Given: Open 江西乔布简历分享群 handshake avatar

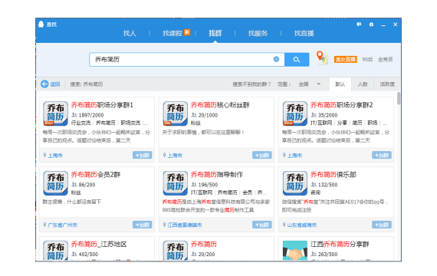Looking at the screenshot, I should click(295, 251).
